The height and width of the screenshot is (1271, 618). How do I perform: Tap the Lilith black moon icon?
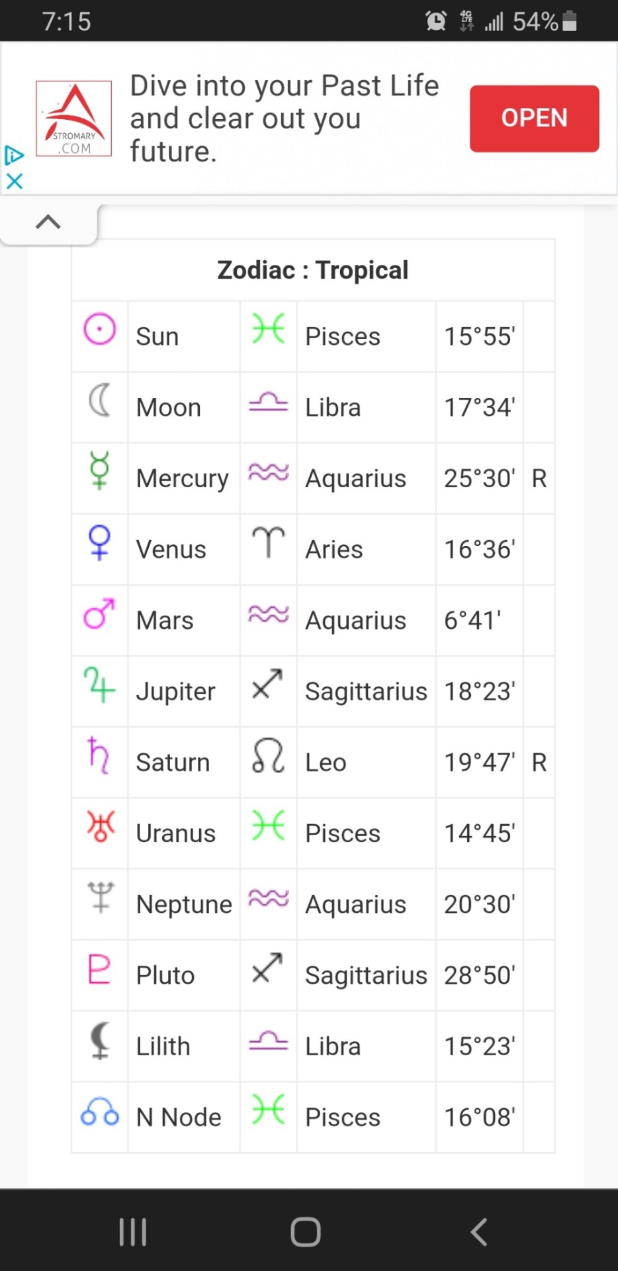tap(100, 1039)
